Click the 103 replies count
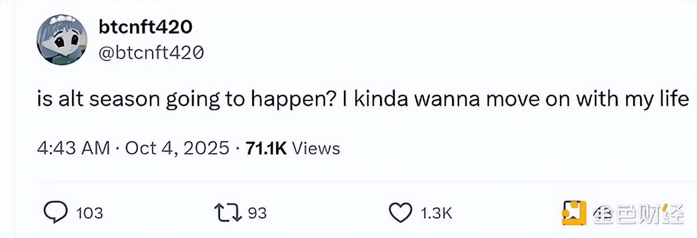Viewport: 697px width, 238px height. point(89,214)
